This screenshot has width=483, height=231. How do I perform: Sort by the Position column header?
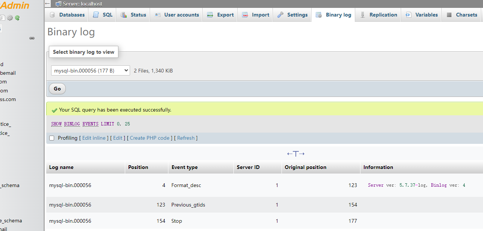click(138, 167)
